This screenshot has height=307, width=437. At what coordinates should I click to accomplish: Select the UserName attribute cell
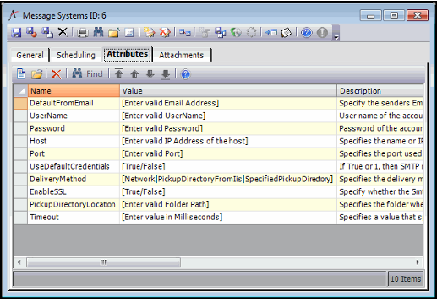tap(74, 116)
